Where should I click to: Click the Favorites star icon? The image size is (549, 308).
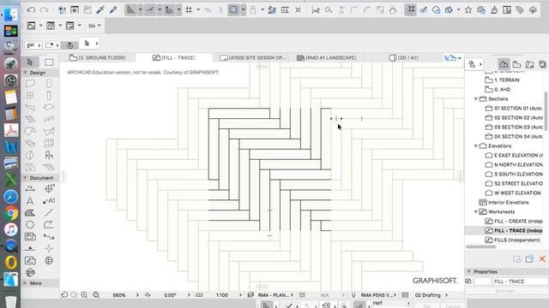tap(468, 9)
